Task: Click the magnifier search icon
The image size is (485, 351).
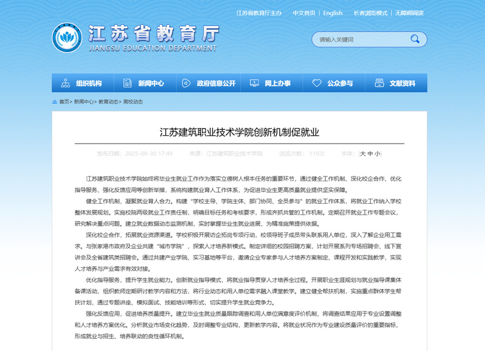Action: (x=415, y=39)
